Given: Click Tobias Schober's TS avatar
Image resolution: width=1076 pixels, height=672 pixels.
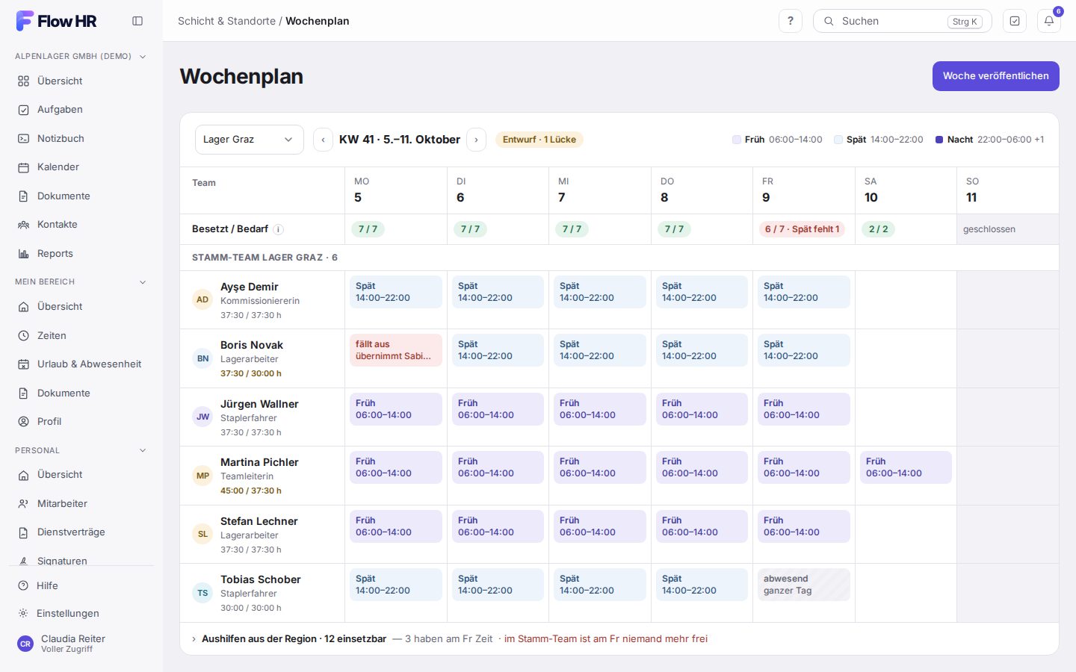Looking at the screenshot, I should click(x=202, y=593).
